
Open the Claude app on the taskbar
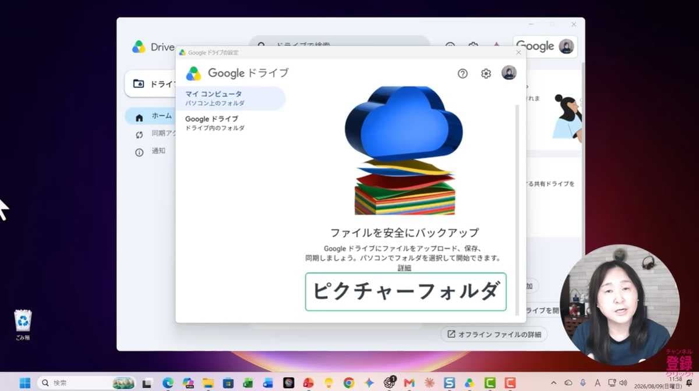[x=429, y=383]
